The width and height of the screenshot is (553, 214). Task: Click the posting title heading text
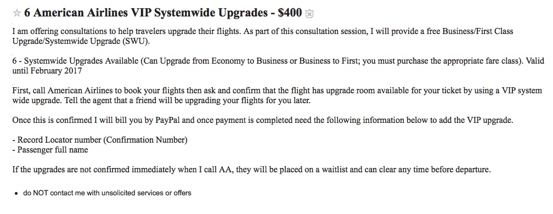pyautogui.click(x=163, y=13)
